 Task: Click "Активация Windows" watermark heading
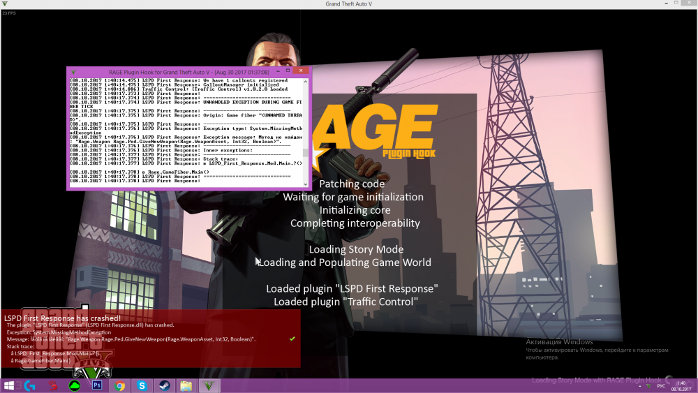[x=559, y=342]
